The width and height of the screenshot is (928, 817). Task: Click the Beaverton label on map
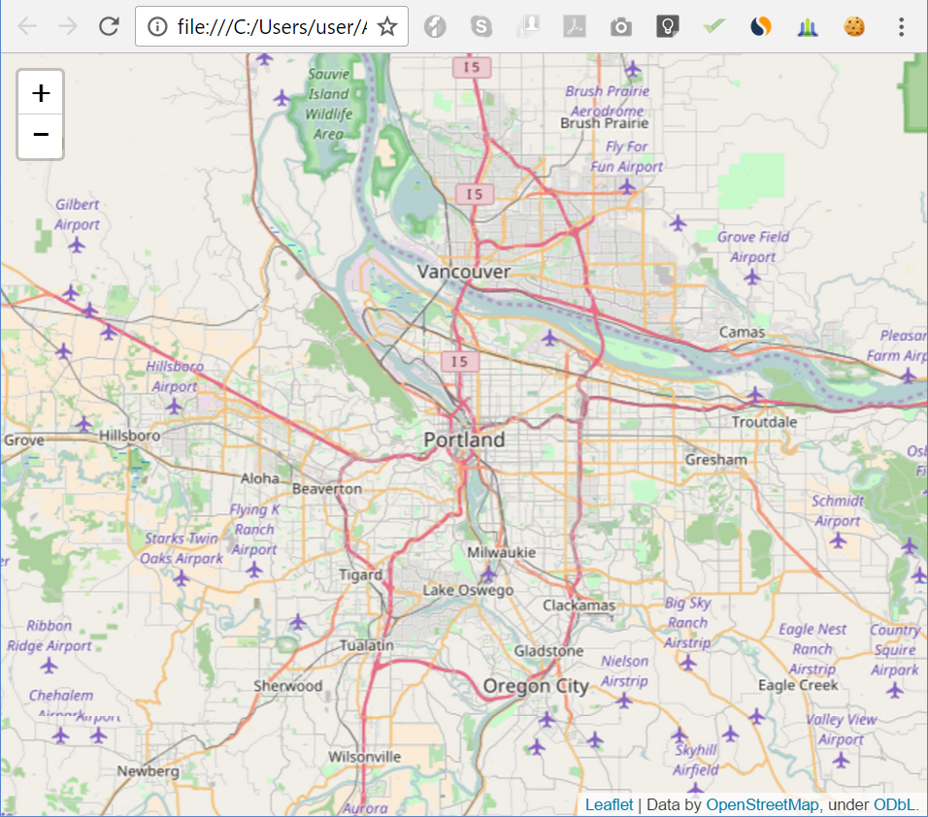pyautogui.click(x=327, y=489)
